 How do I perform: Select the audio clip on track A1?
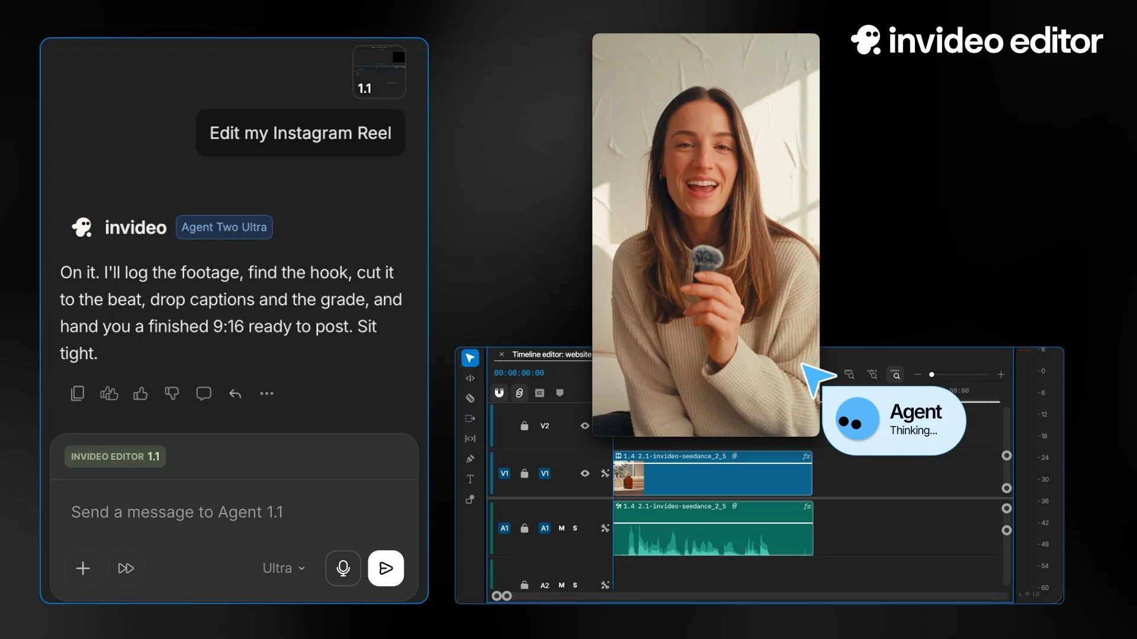click(713, 528)
